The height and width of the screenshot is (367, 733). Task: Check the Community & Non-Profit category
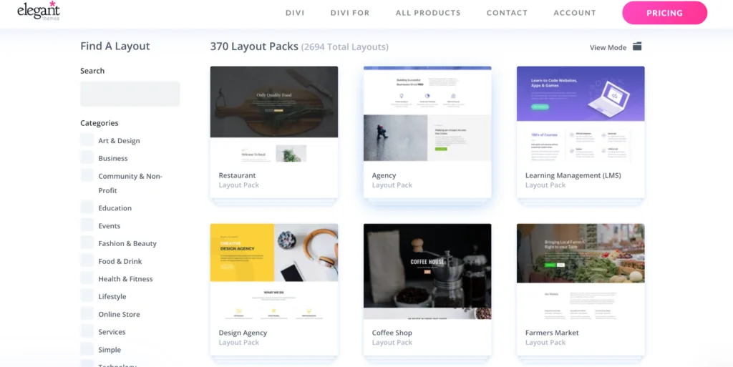coord(87,175)
